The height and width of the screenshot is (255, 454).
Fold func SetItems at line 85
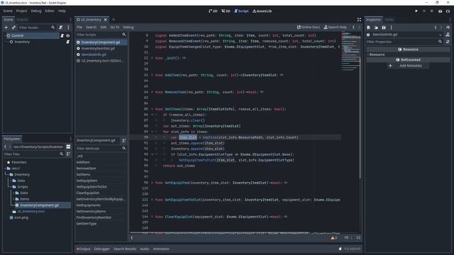tap(153, 109)
